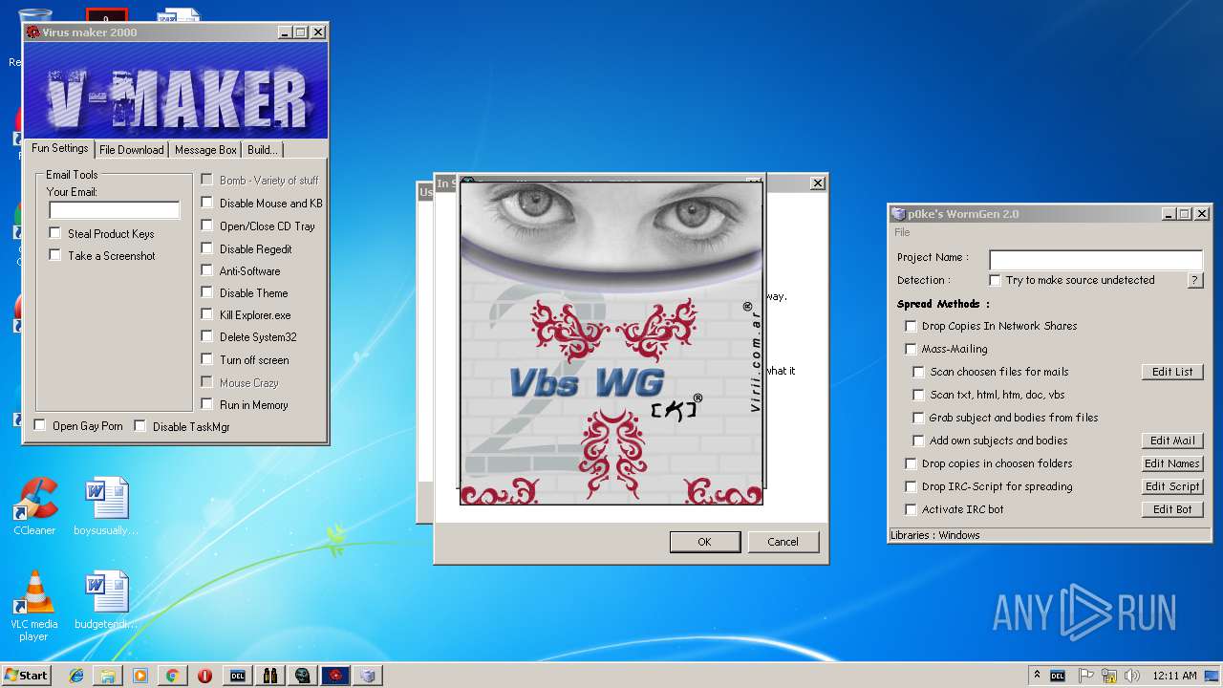Switch to the DEL taskbar application
The height and width of the screenshot is (688, 1223).
click(238, 676)
